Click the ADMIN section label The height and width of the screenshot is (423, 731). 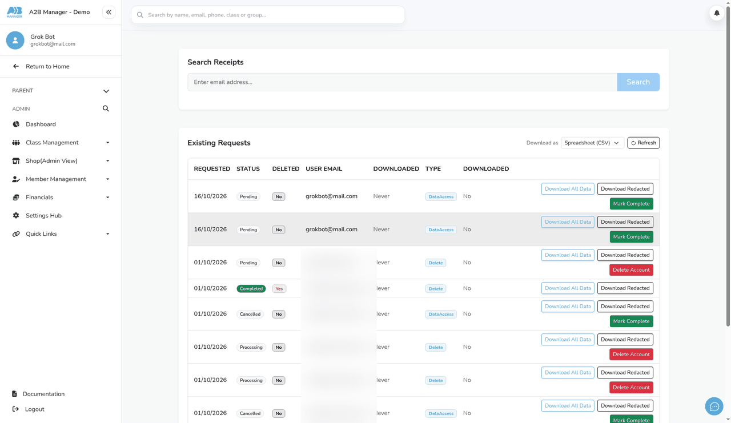(21, 108)
